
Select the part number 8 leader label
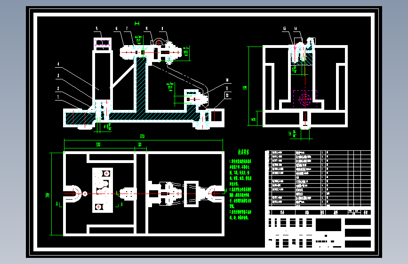coord(146,29)
